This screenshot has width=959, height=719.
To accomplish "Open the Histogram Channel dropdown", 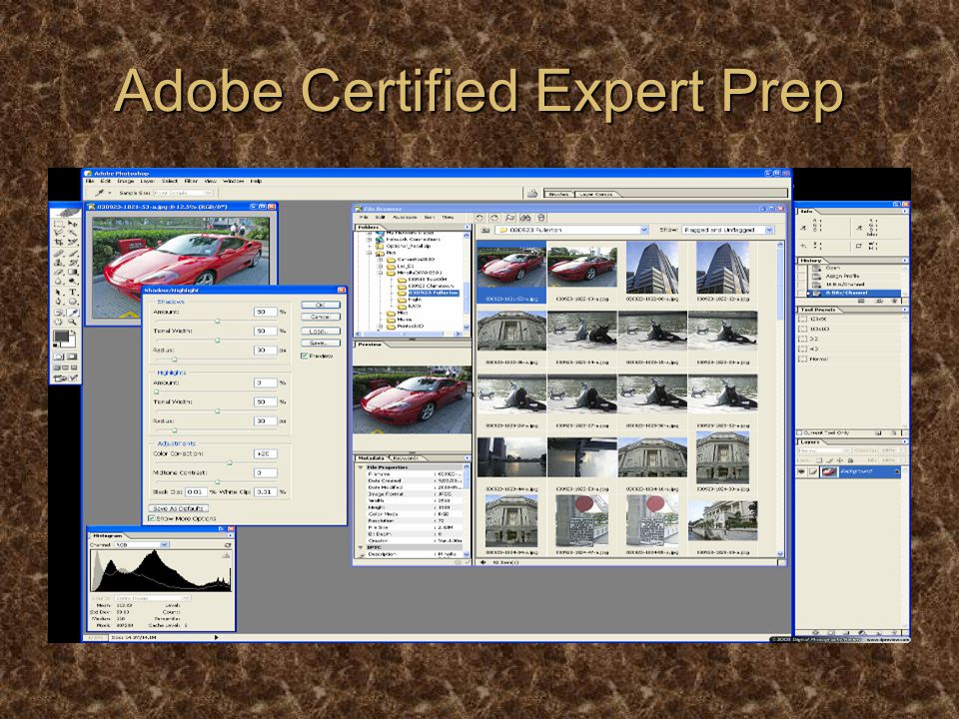I will click(164, 544).
